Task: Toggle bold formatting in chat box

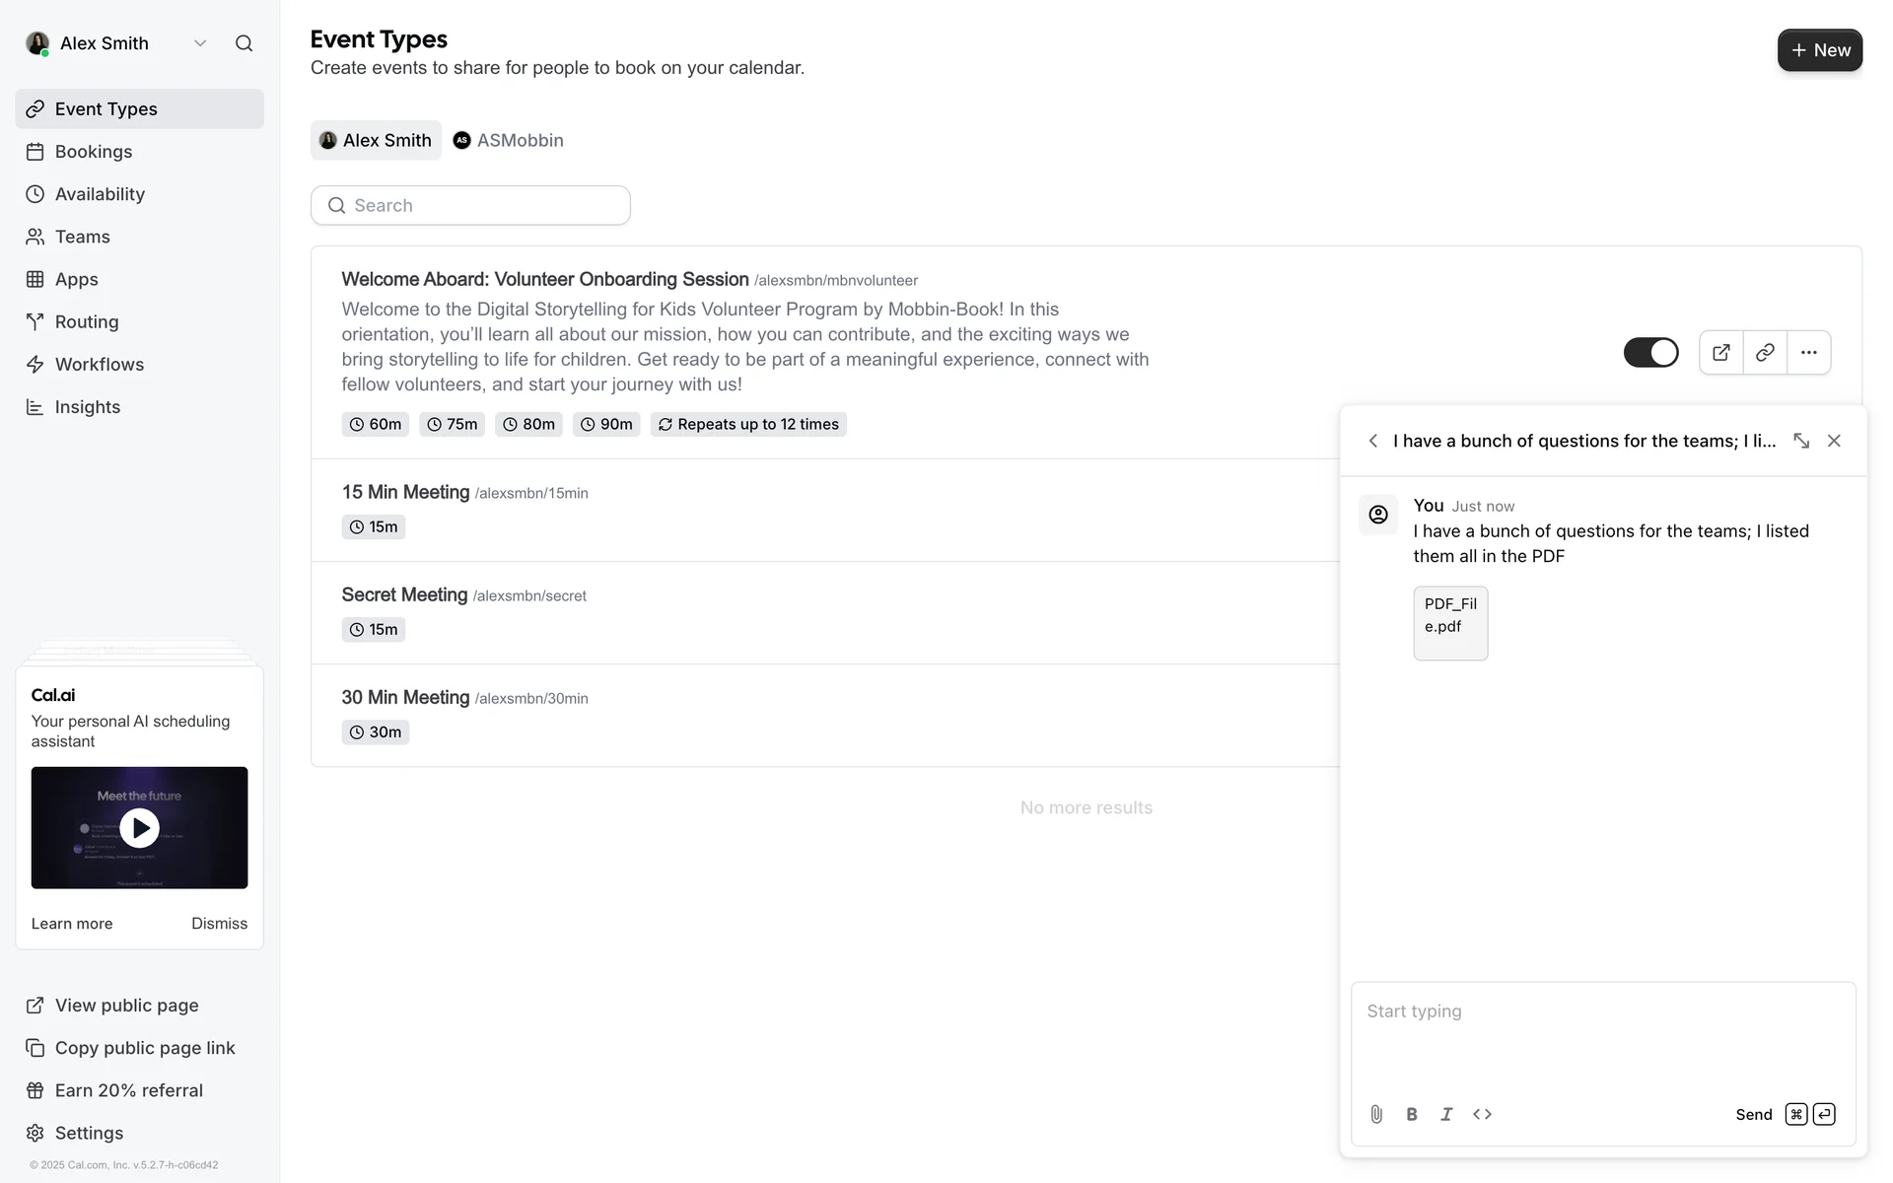Action: click(x=1412, y=1114)
